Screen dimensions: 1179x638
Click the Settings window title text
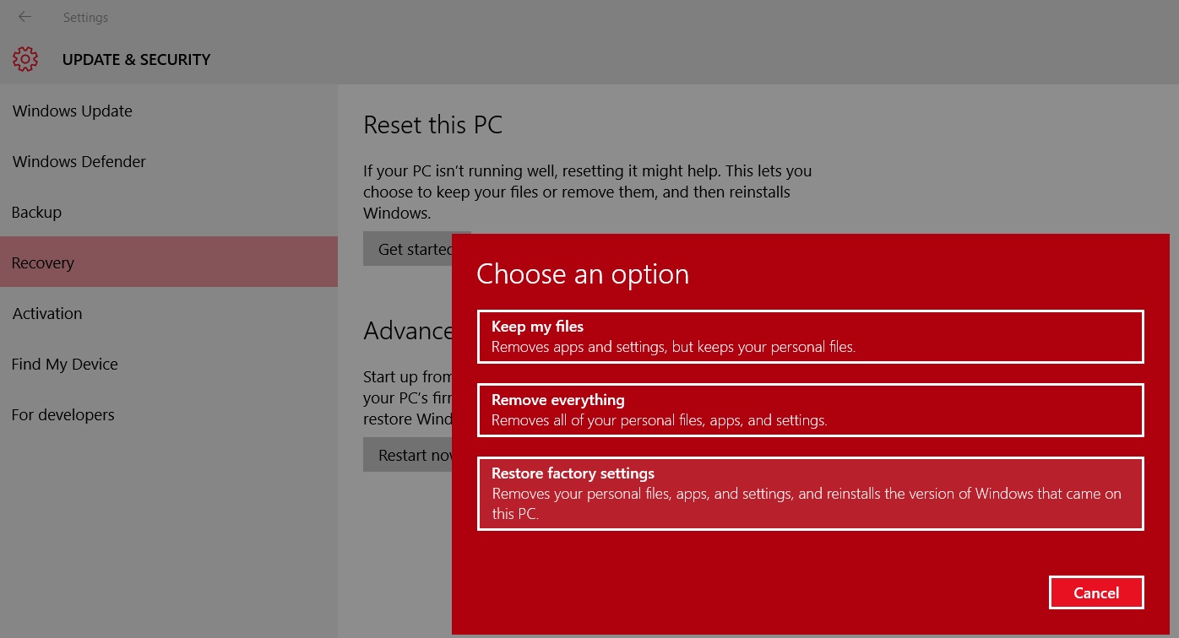point(85,18)
